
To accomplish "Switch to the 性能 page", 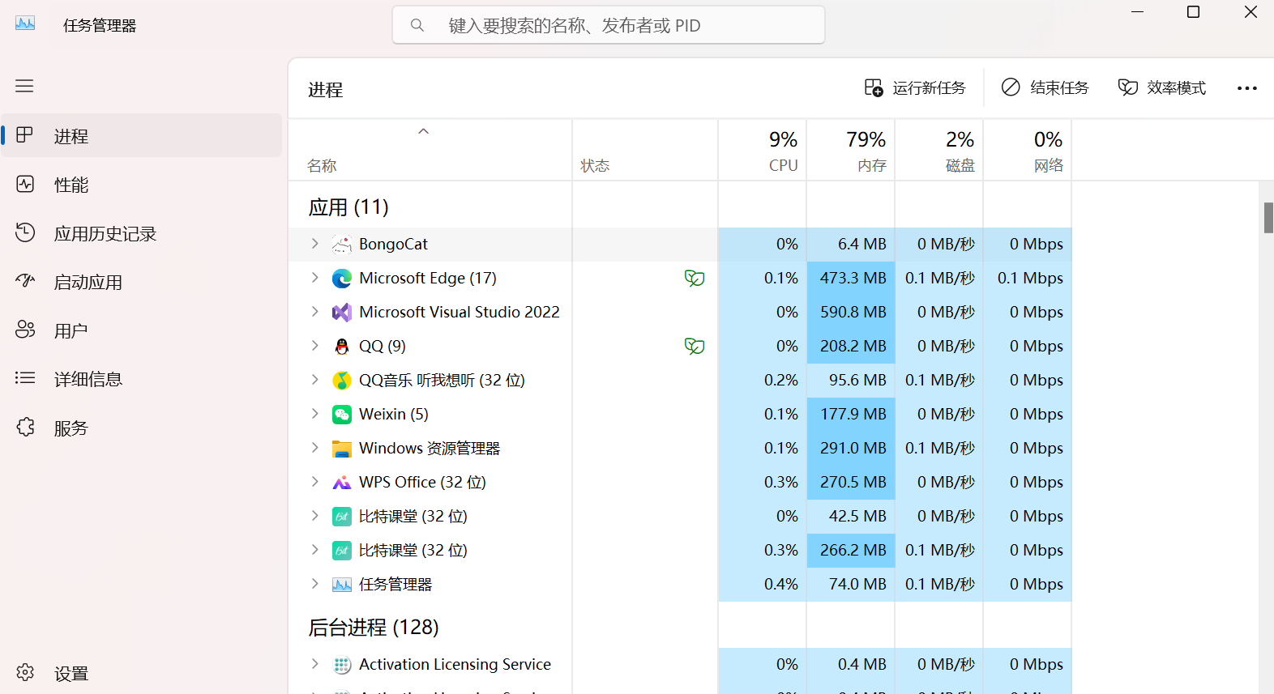I will pyautogui.click(x=143, y=185).
